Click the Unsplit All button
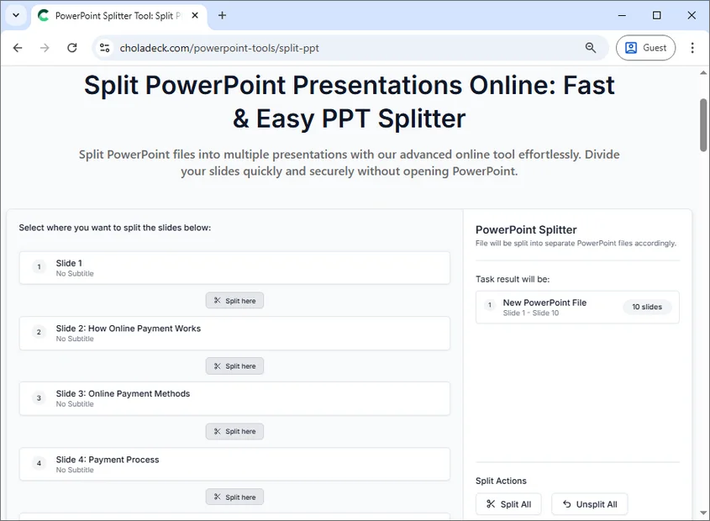The width and height of the screenshot is (710, 521). click(589, 503)
